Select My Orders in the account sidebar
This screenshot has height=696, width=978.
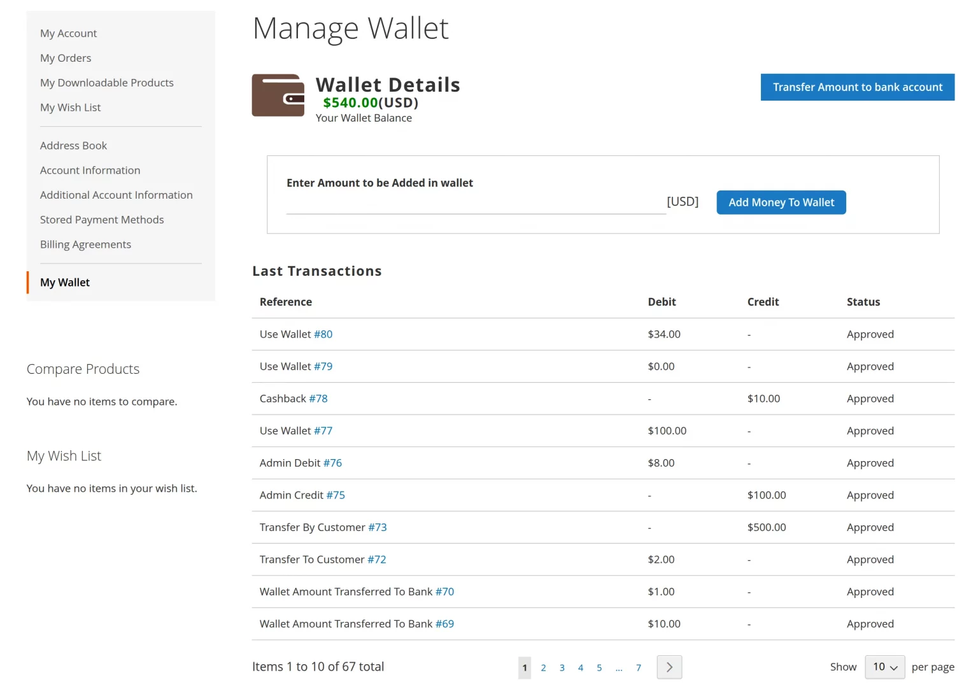pyautogui.click(x=66, y=58)
